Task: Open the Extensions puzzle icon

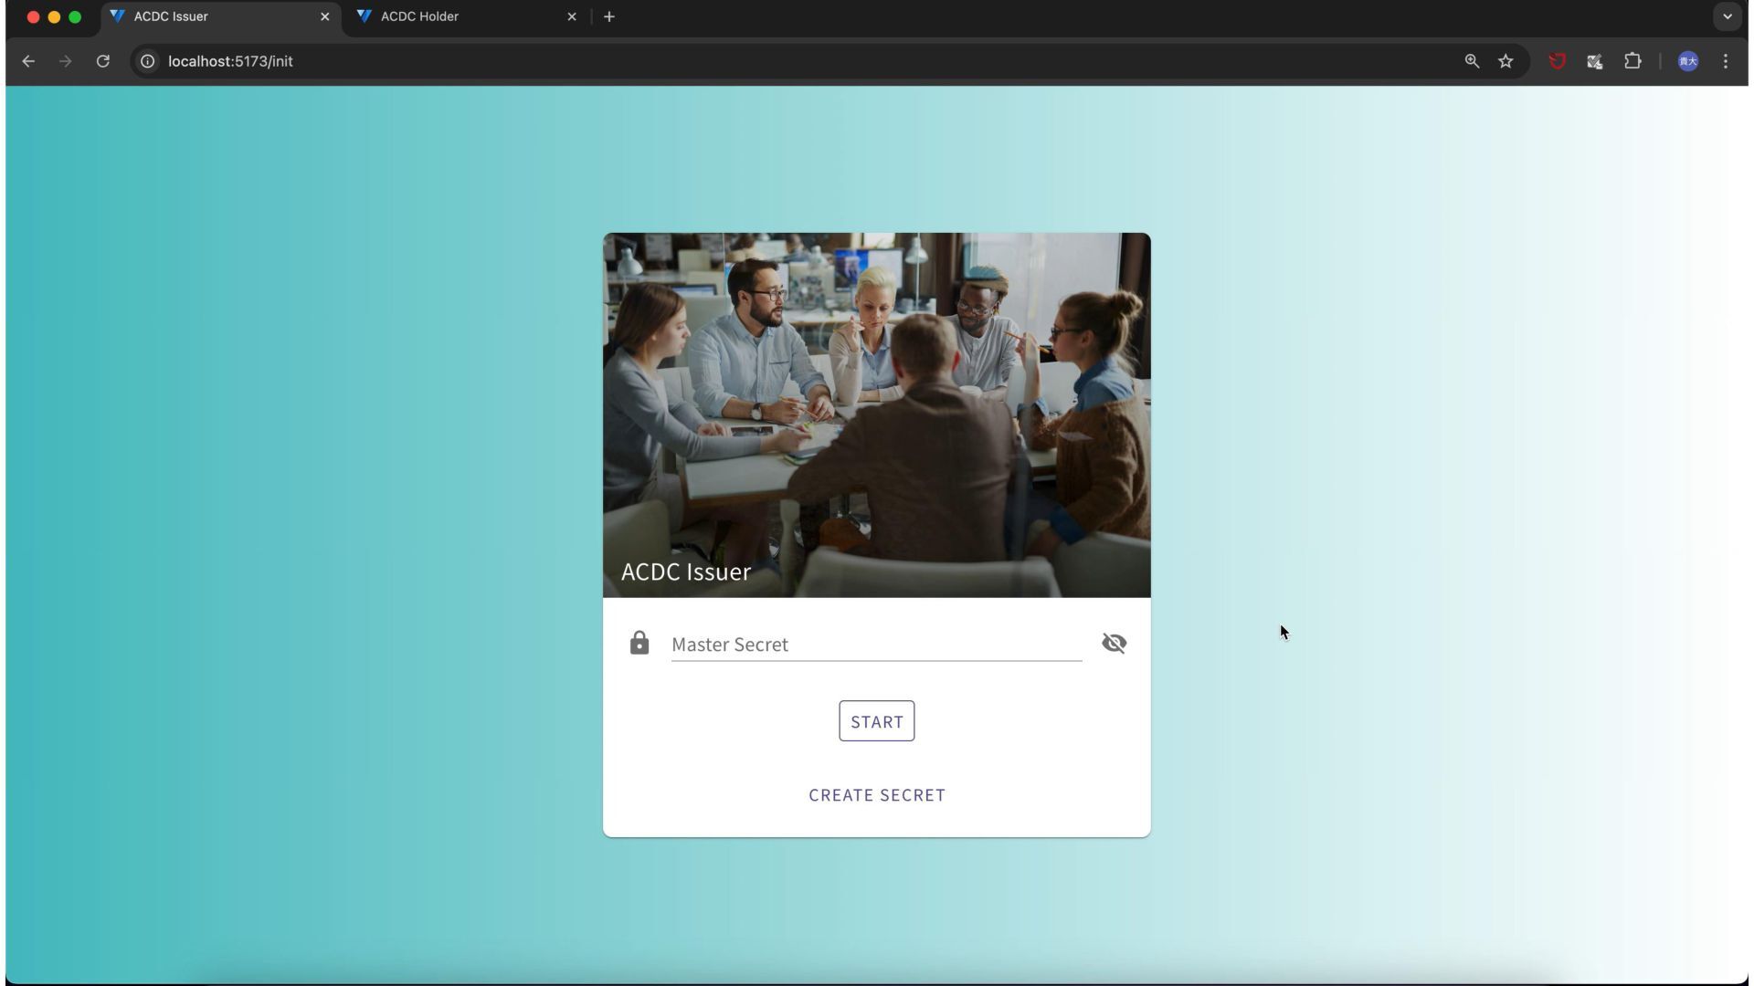Action: (x=1632, y=61)
